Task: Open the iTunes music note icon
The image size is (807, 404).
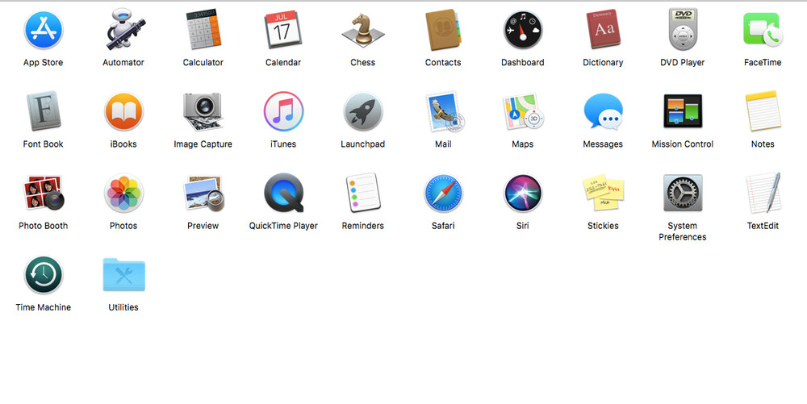Action: pos(283,111)
